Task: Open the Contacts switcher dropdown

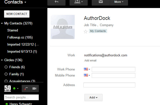Action: click(15, 2)
